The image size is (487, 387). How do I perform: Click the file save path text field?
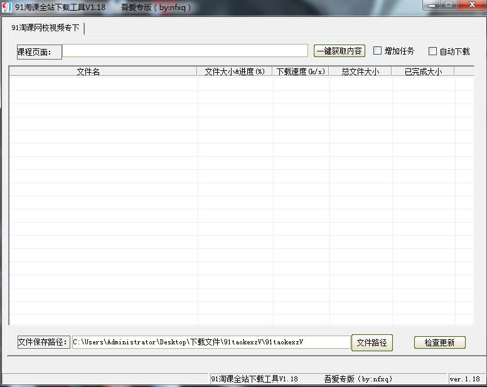211,342
